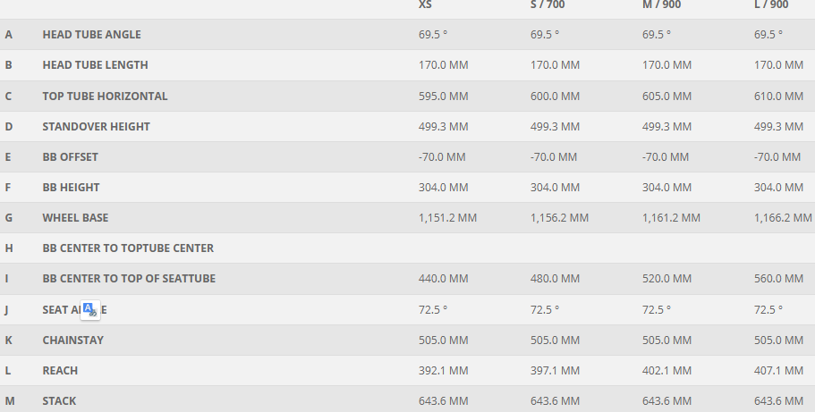Click the BB Offset row label
The height and width of the screenshot is (412, 815).
(x=70, y=157)
